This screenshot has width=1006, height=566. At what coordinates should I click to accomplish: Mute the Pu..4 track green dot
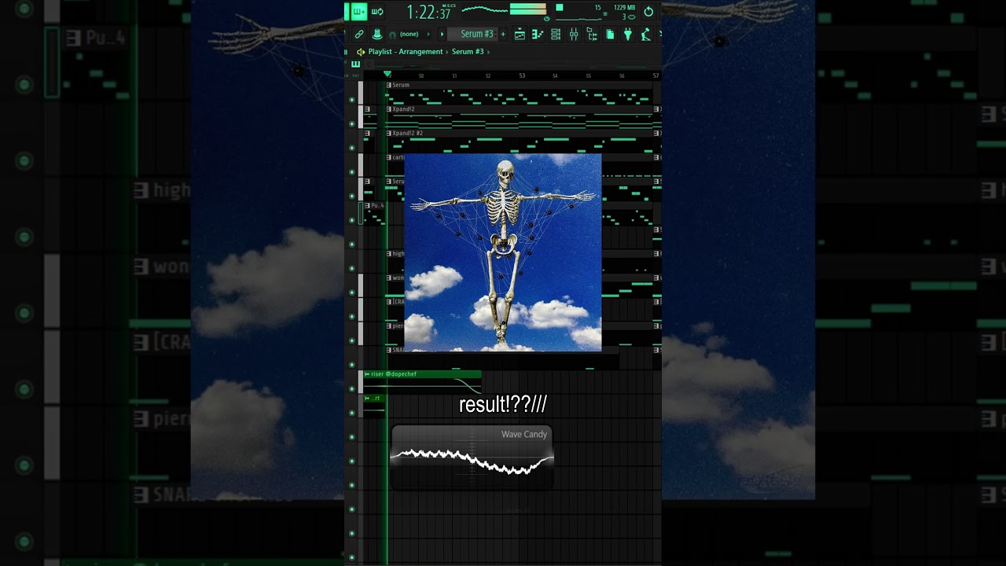coord(351,220)
